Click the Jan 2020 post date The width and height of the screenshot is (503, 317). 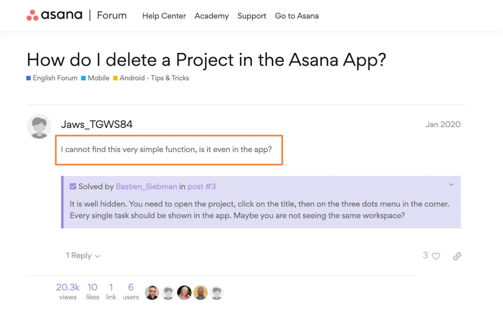[x=443, y=125]
